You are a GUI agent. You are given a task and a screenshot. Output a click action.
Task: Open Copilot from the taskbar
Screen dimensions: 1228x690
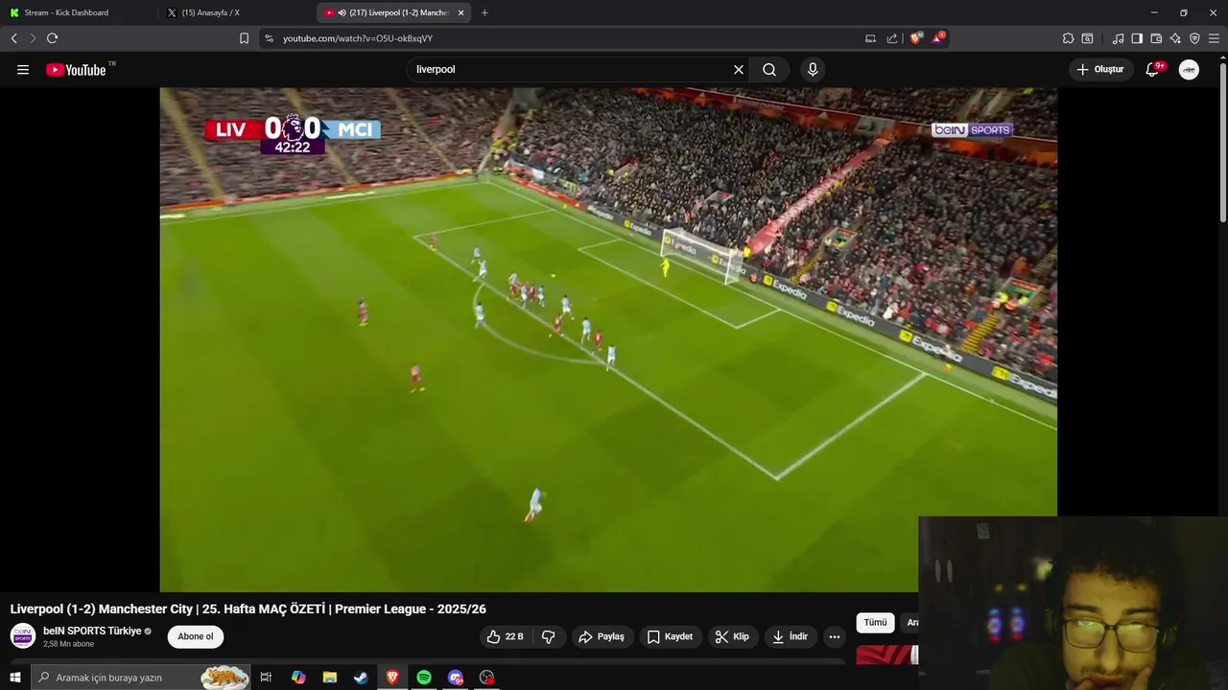(298, 678)
